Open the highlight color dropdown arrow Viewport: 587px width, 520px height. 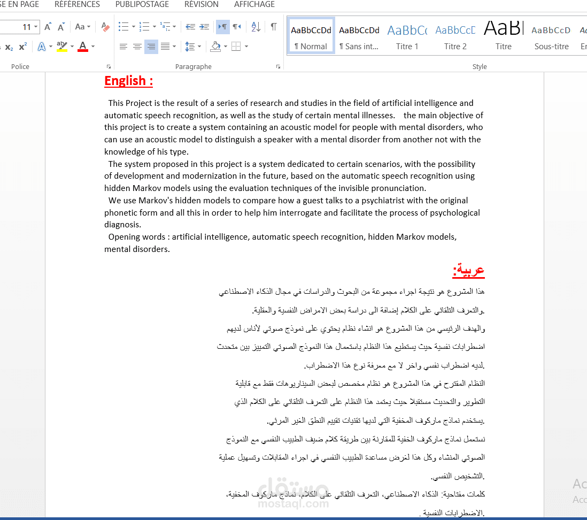[72, 47]
